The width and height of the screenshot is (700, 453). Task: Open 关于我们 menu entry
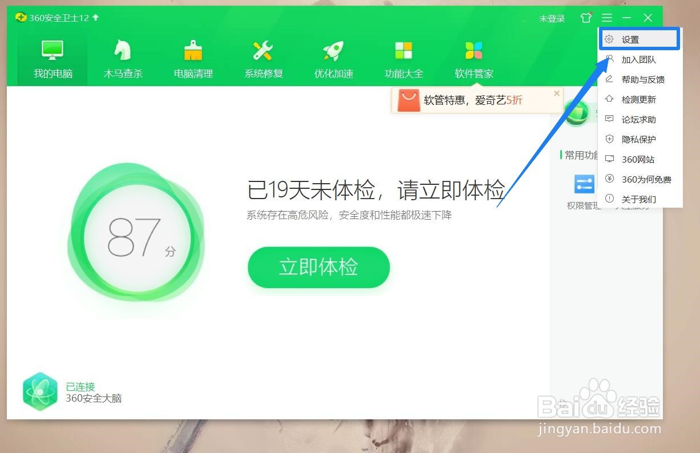(x=639, y=199)
